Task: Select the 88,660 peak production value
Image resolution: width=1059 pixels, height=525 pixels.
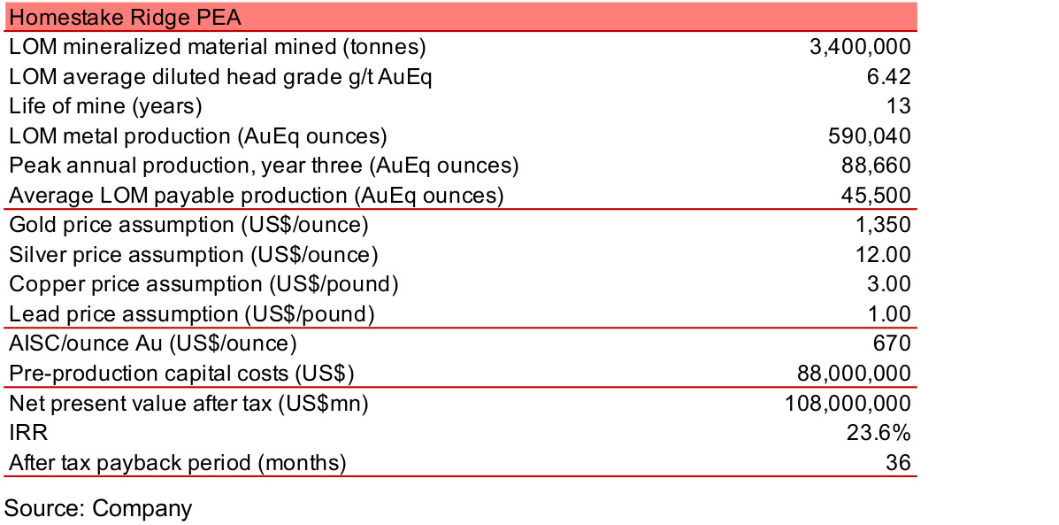Action: (x=877, y=166)
